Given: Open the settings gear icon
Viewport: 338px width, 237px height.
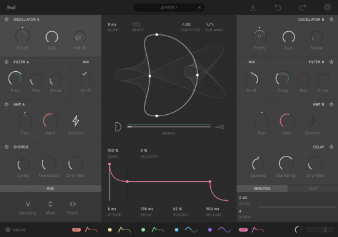Looking at the screenshot, I should (x=327, y=7).
